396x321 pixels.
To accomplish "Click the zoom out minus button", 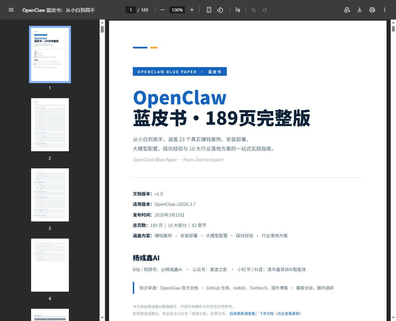I will tap(163, 10).
